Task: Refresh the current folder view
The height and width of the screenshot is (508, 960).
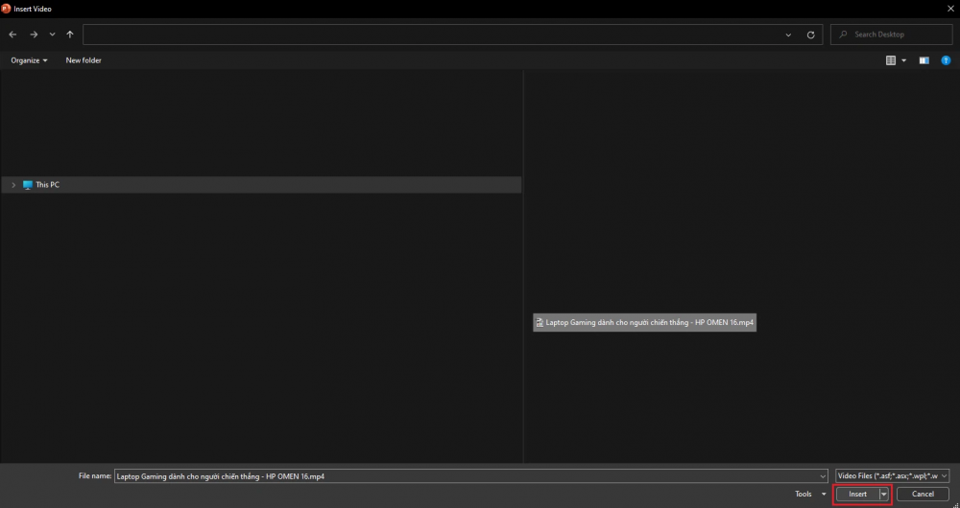Action: point(810,35)
